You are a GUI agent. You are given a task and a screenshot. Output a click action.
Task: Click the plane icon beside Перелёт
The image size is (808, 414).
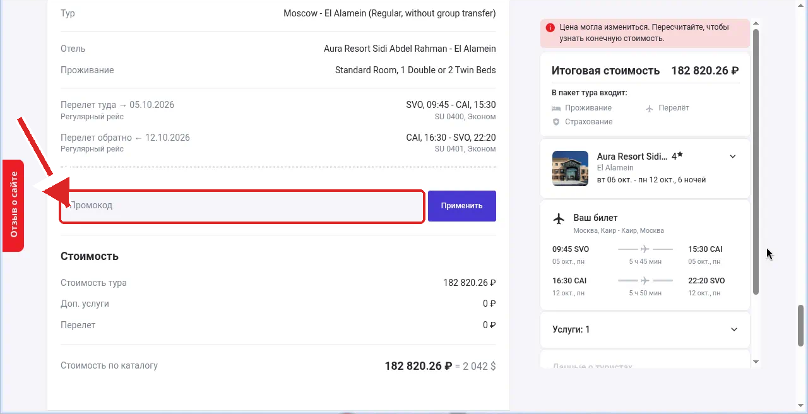pyautogui.click(x=650, y=108)
